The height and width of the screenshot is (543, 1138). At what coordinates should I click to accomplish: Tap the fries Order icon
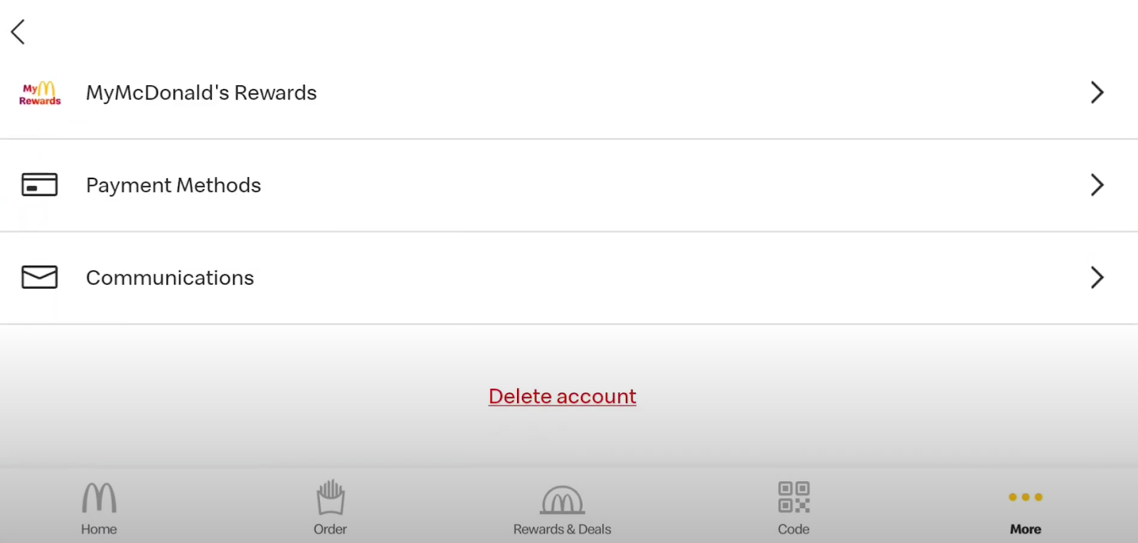point(331,497)
